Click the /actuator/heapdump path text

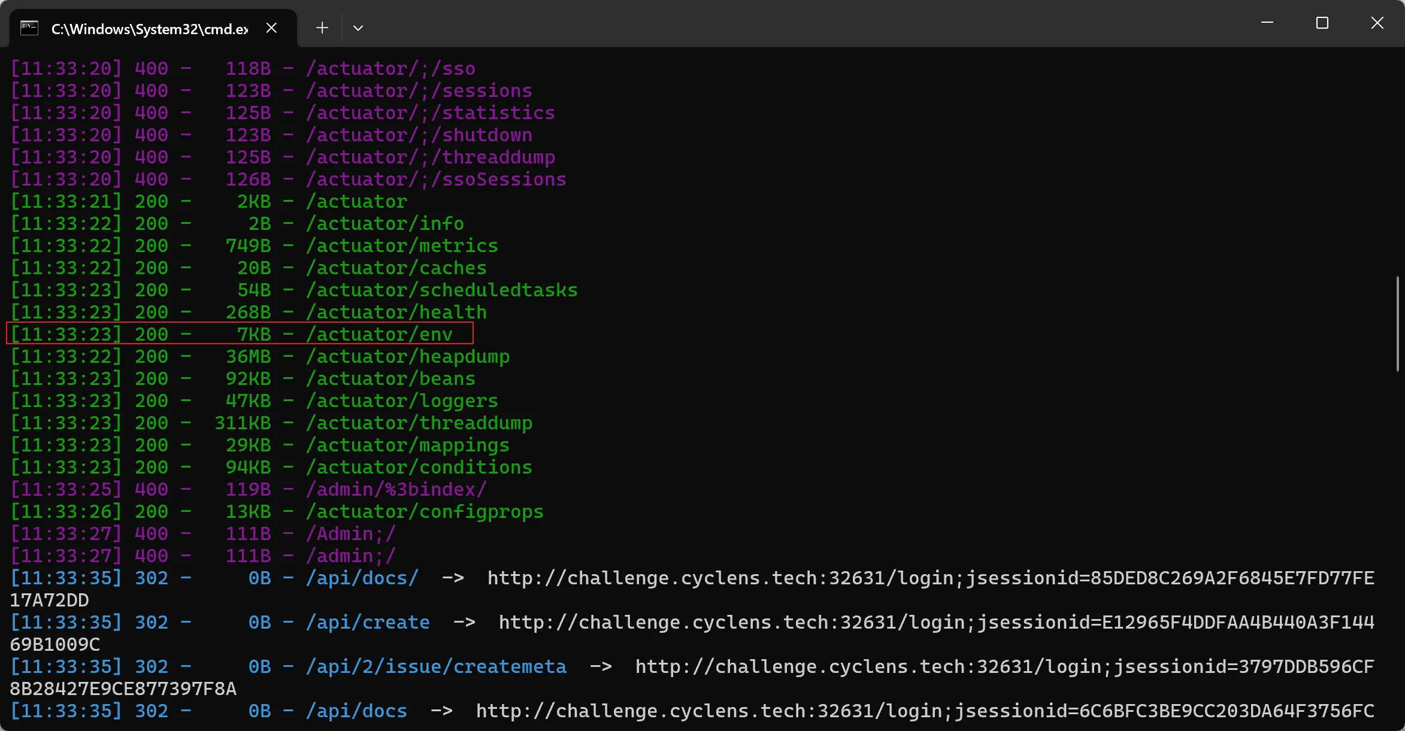click(408, 356)
